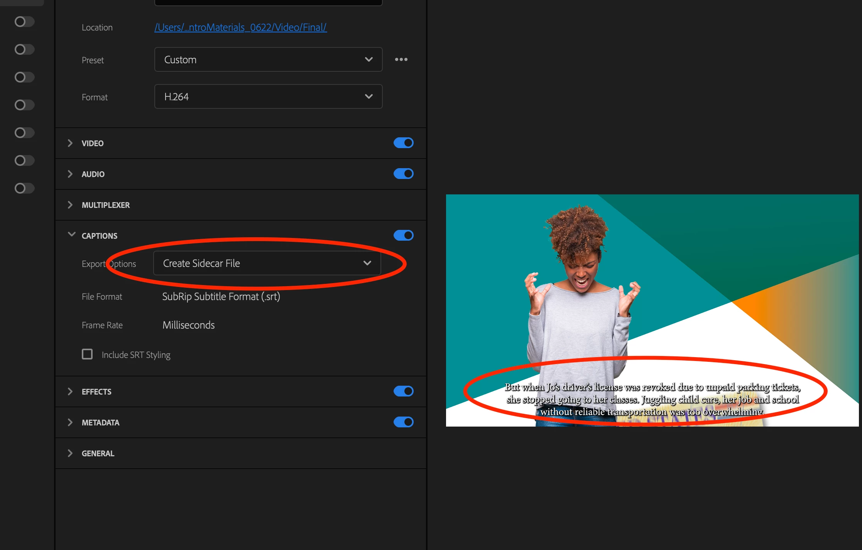
Task: Expand the MULTIPLEXER section chevron
Action: [70, 205]
